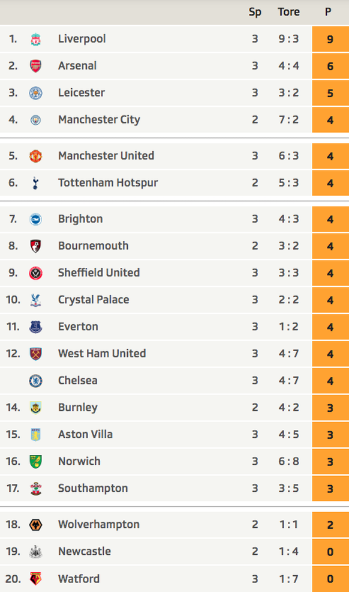
Task: Open the Manchester City team link
Action: (x=99, y=119)
